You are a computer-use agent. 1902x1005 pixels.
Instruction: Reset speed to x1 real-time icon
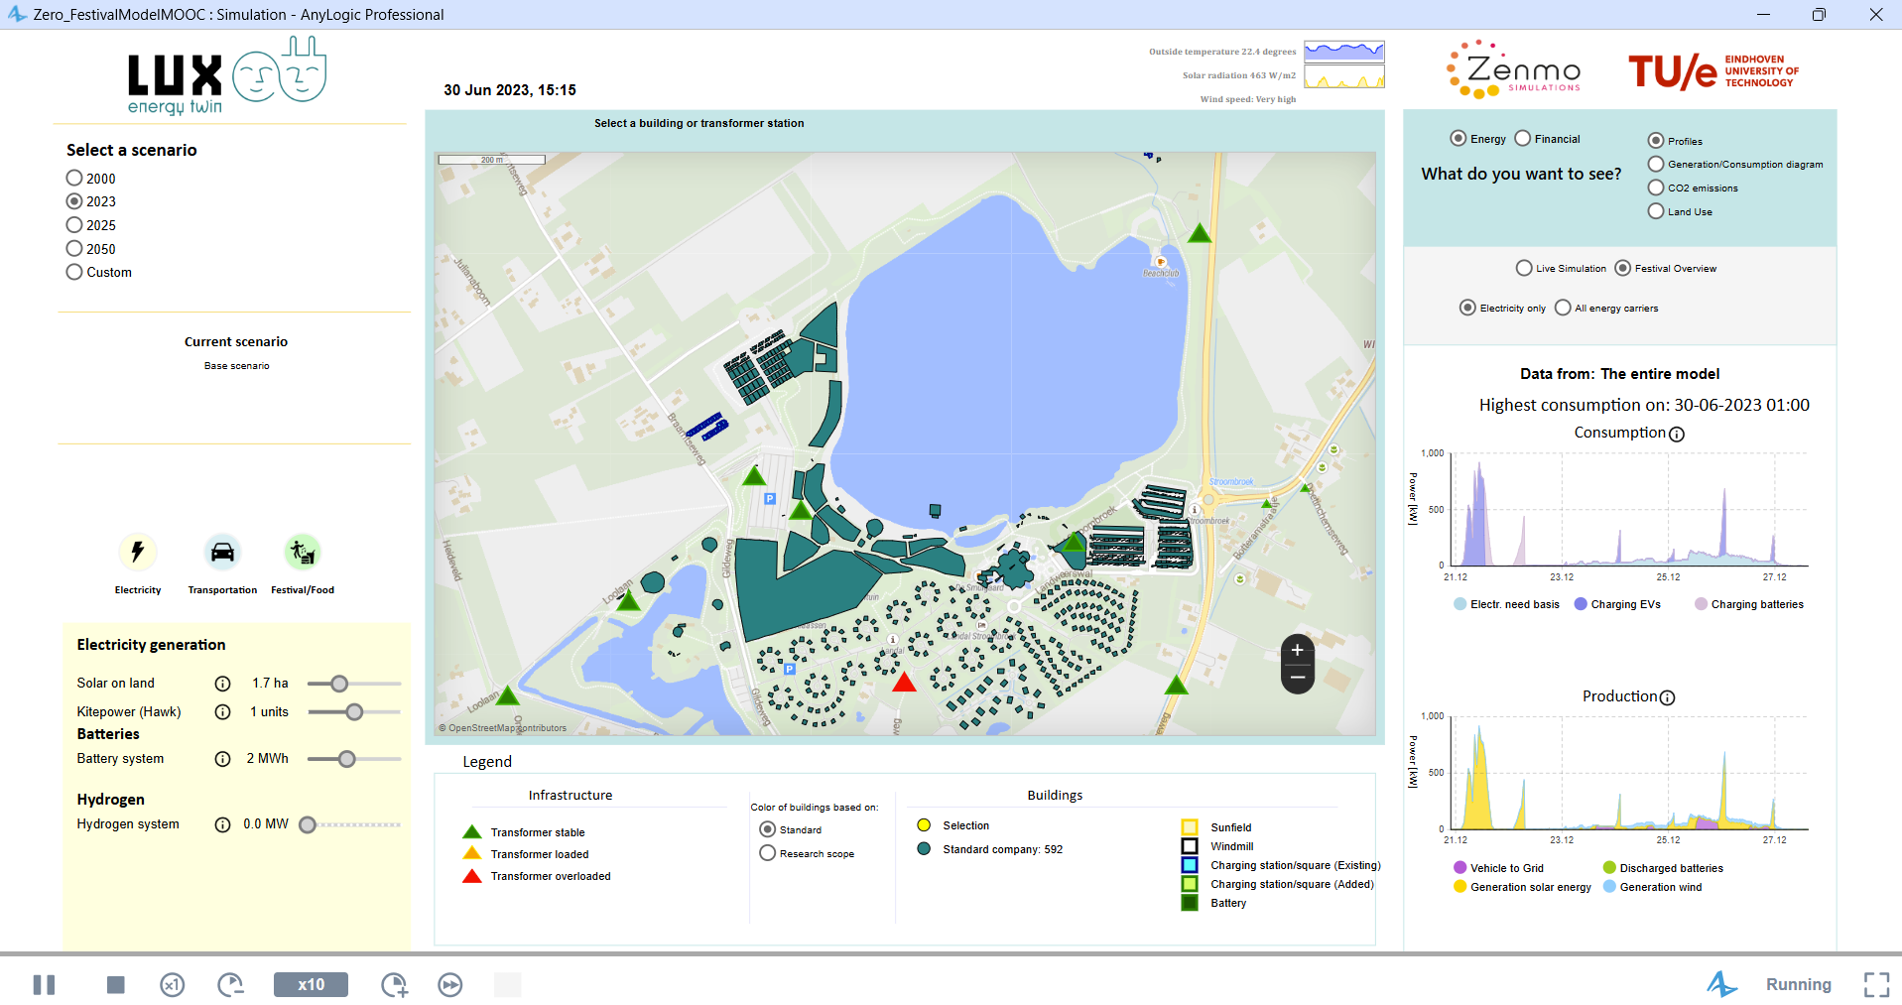[x=173, y=984]
